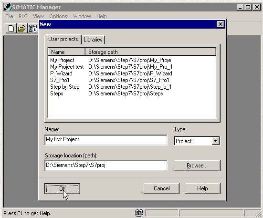This screenshot has width=263, height=218.
Task: Click the Help button in dialog
Action: tap(202, 188)
